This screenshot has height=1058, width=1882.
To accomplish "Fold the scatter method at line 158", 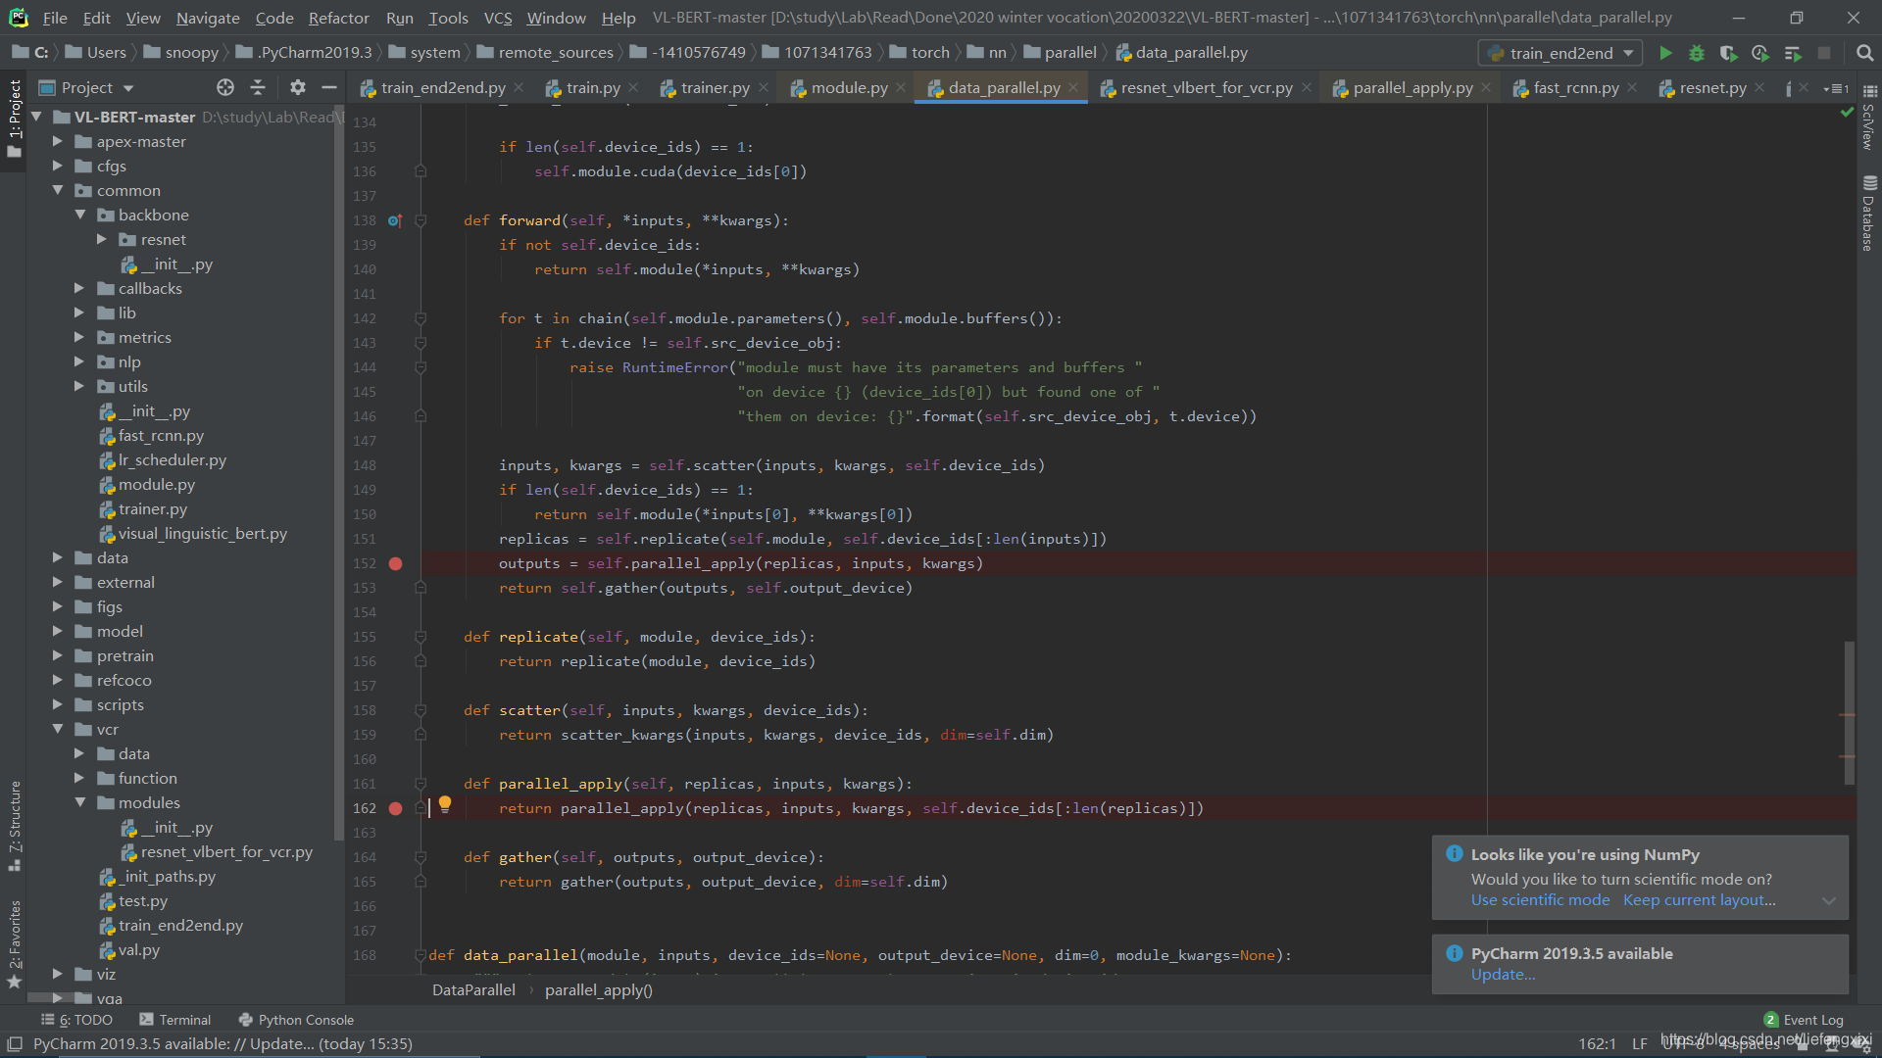I will (421, 710).
